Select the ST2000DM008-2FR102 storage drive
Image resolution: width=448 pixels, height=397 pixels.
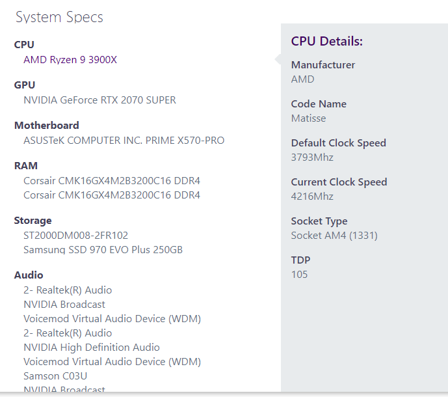coord(76,236)
